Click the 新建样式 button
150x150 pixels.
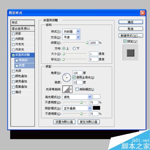[x=131, y=36]
